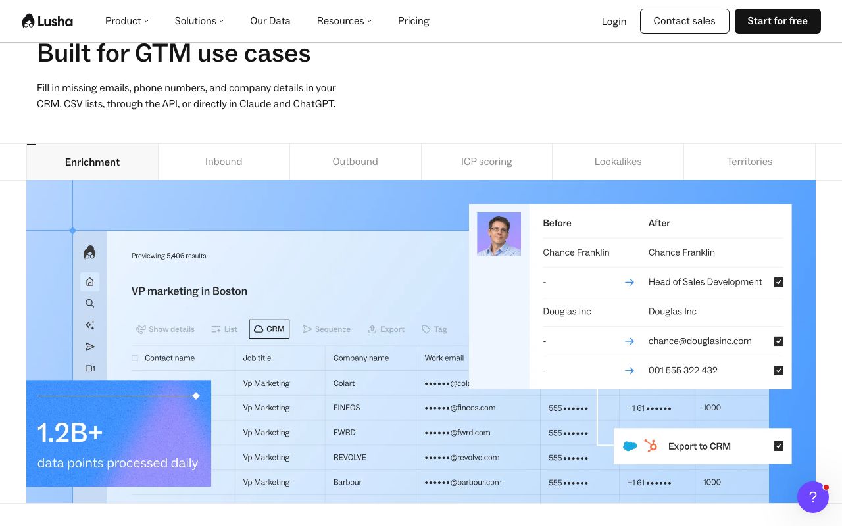Select the List toolbar item
The image size is (842, 526).
tap(224, 329)
